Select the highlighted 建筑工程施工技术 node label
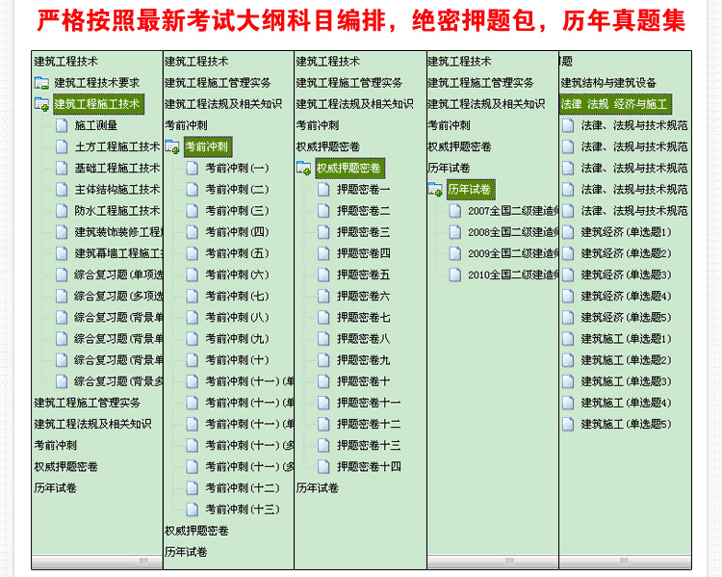The height and width of the screenshot is (577, 722). pyautogui.click(x=98, y=104)
